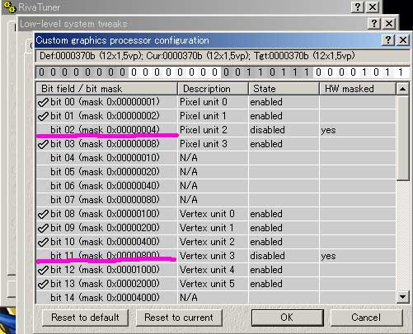The width and height of the screenshot is (413, 334).
Task: Click the RivaTuner gear icon in title bar
Action: (x=9, y=7)
